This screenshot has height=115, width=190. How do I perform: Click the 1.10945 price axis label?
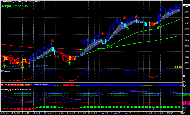(x=186, y=29)
